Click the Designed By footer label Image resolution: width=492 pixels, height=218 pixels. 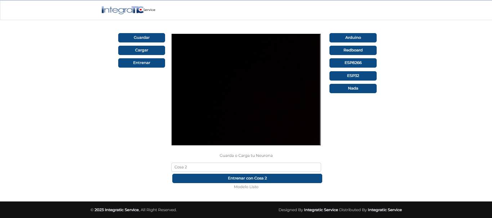(291, 210)
